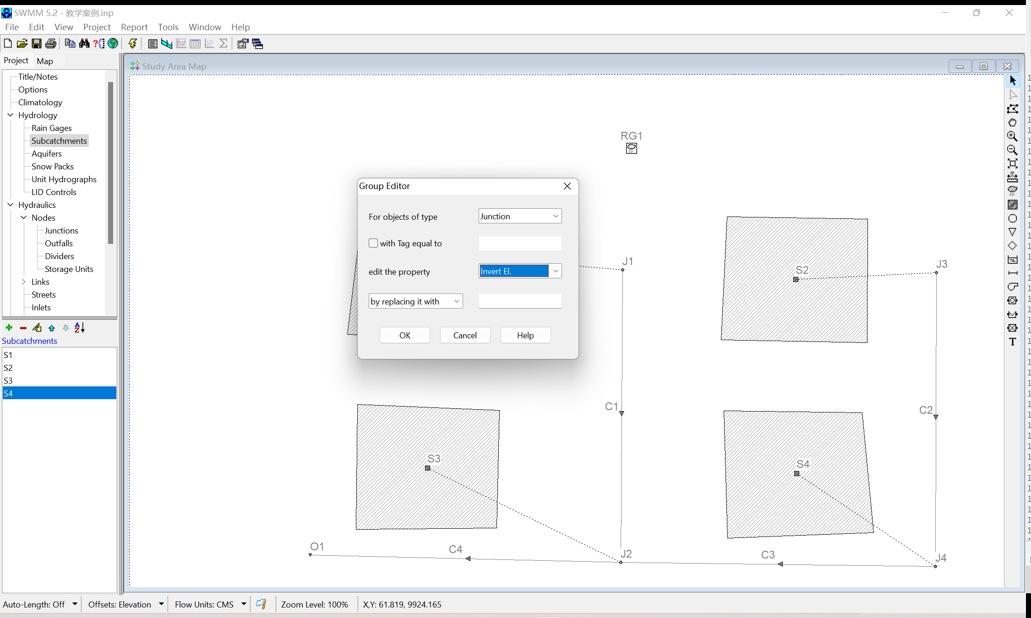Click the Save project floppy icon
The image size is (1031, 618).
click(x=37, y=43)
